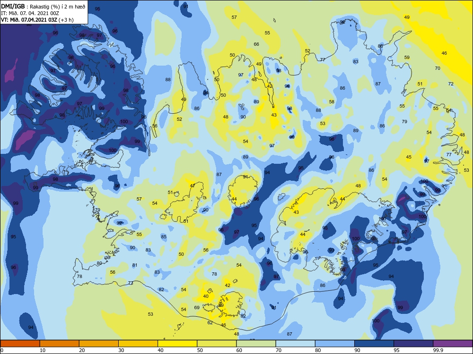
Task: Click the map value 69
Action: [x=197, y=308]
